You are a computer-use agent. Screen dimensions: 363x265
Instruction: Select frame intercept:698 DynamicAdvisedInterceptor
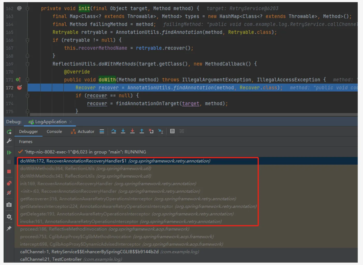tap(186, 244)
